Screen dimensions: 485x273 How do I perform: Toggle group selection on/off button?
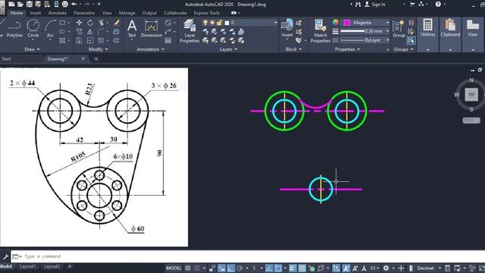click(x=411, y=40)
